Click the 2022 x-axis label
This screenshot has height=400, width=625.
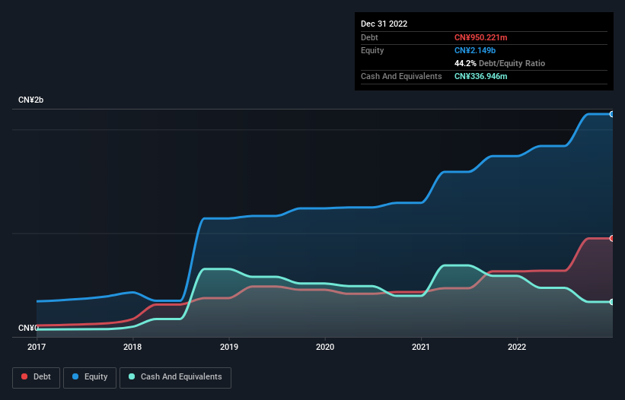click(x=517, y=347)
